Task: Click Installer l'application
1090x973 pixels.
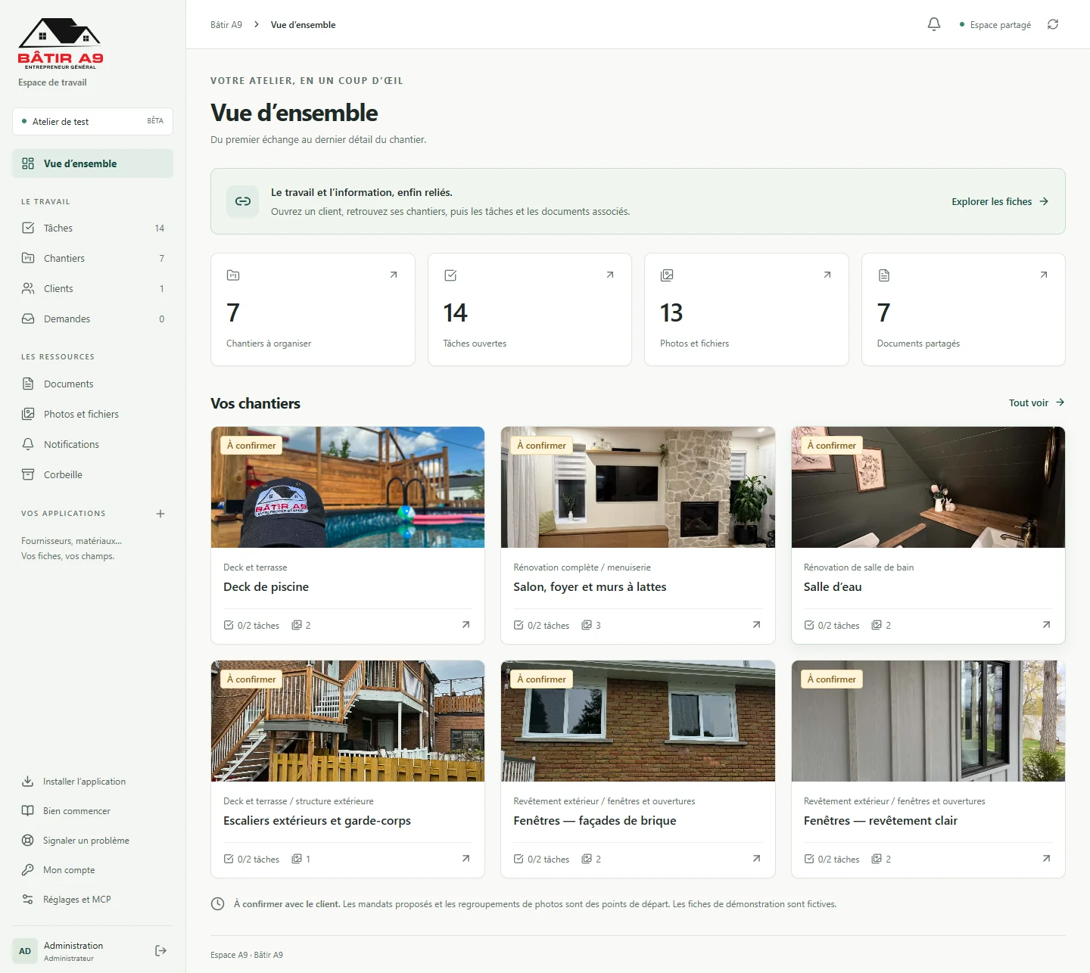Action: (92, 782)
